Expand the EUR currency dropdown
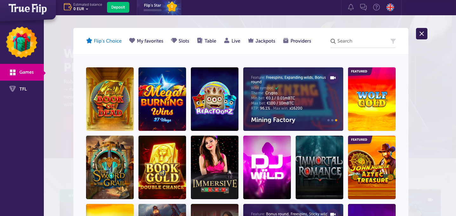Screen dimensions: 456x216 [x=81, y=9]
